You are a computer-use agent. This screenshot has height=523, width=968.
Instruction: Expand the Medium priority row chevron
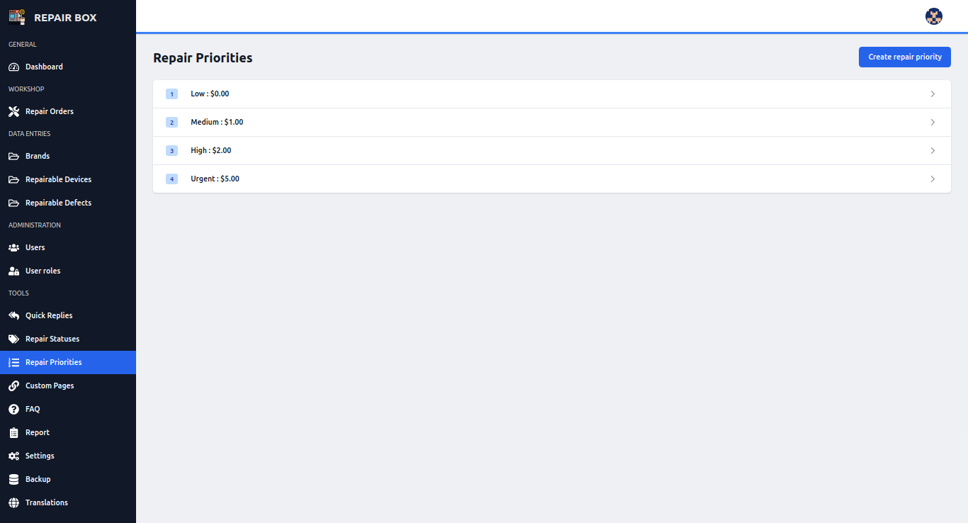pos(933,122)
